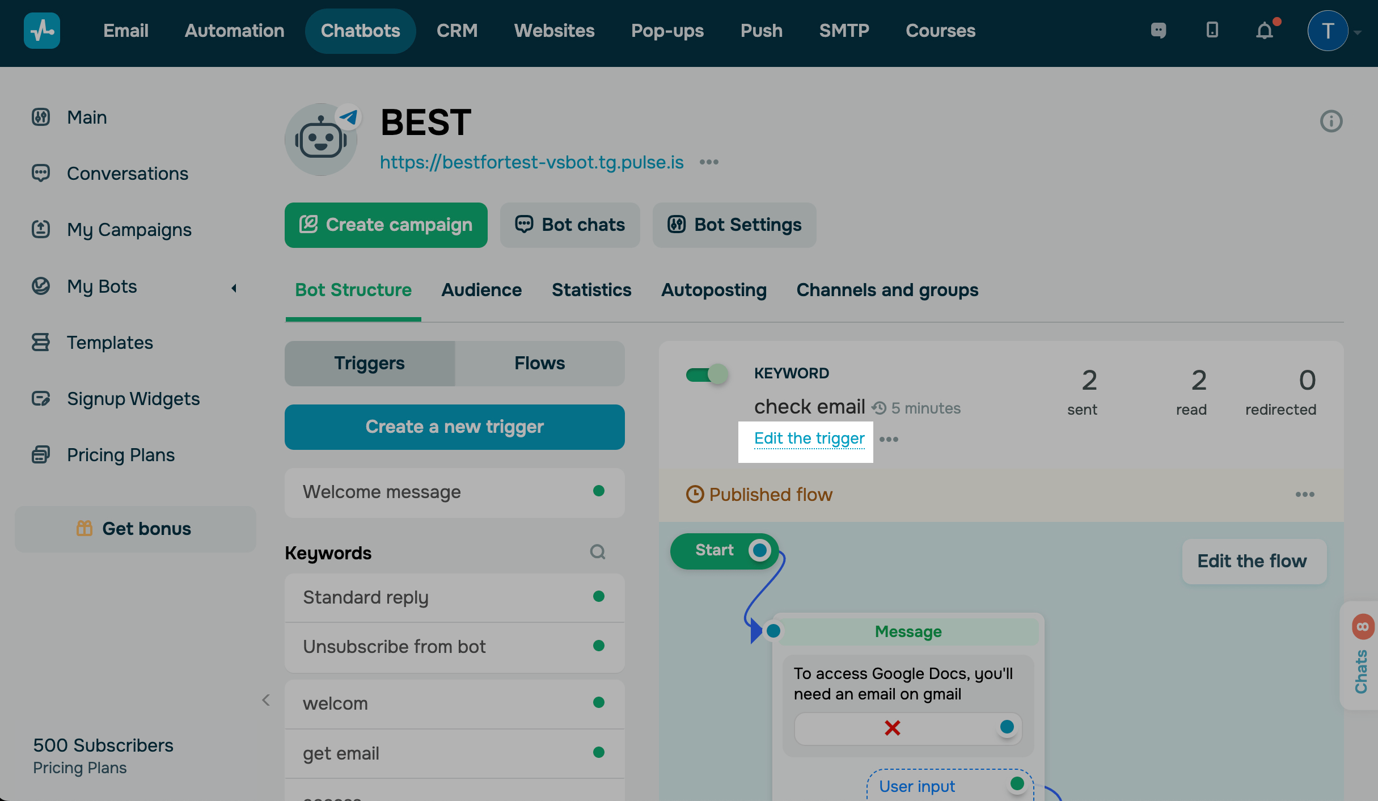The width and height of the screenshot is (1378, 801).
Task: Click the notification bell icon
Action: pos(1264,31)
